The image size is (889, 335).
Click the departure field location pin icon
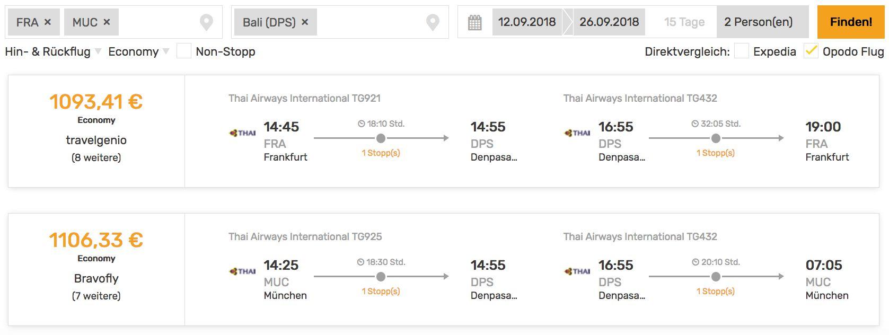tap(206, 22)
